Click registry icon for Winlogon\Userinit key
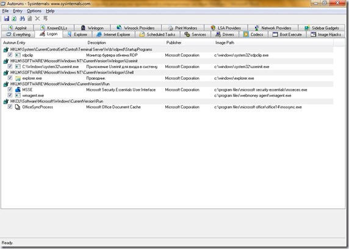Screen dimensions: 349x249 point(6,61)
